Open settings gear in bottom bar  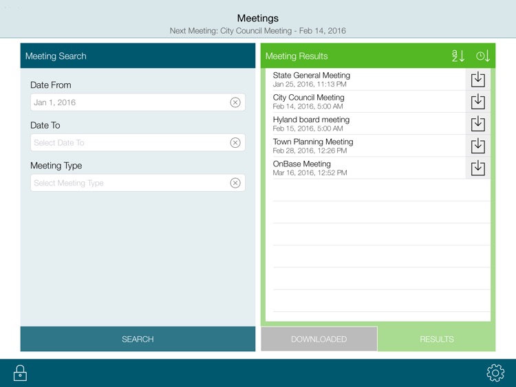(x=495, y=373)
